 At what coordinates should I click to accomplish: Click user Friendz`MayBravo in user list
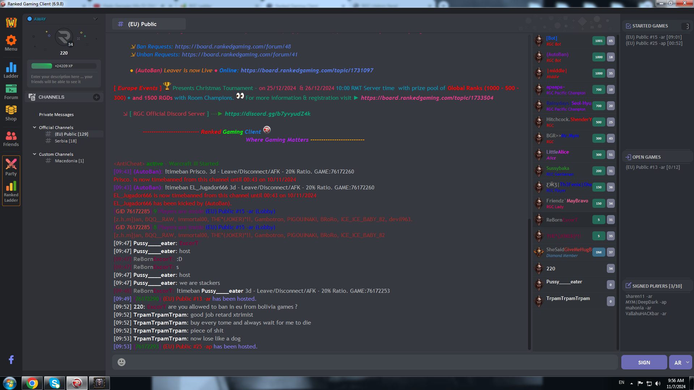567,201
